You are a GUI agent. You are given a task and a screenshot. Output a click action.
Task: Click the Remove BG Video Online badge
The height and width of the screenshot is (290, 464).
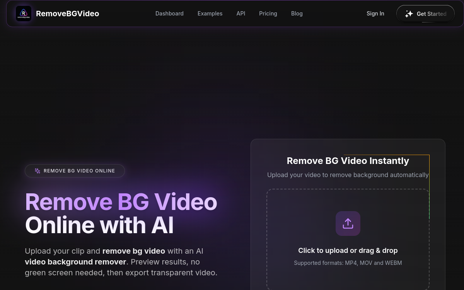click(75, 171)
